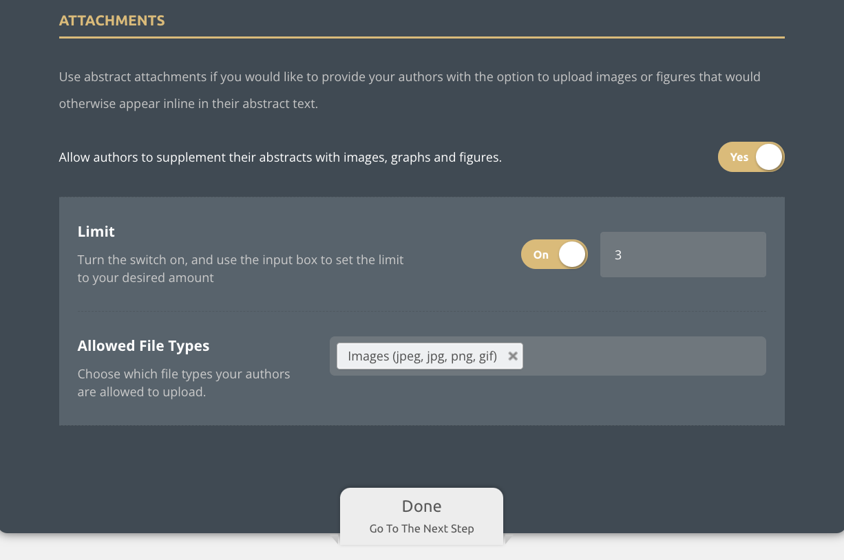The width and height of the screenshot is (844, 560).
Task: Click the abstract attachments description paragraph
Action: [409, 90]
